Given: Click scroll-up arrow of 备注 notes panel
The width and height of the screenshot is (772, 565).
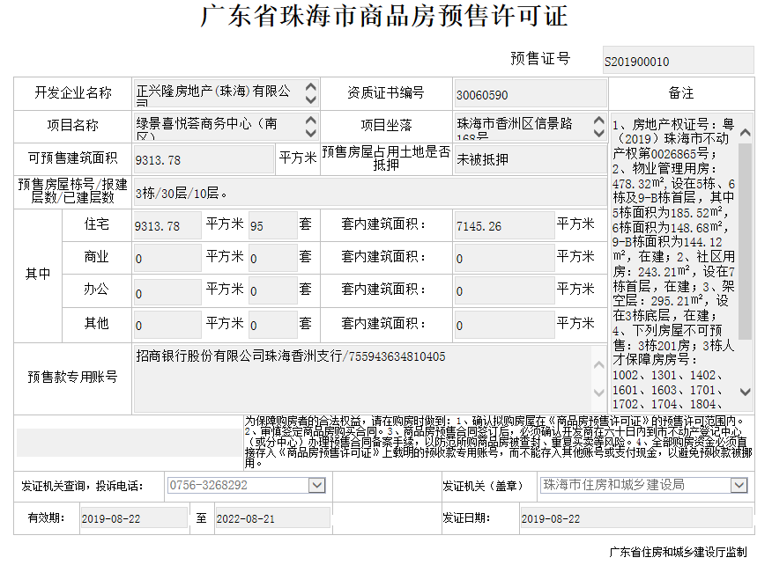Looking at the screenshot, I should point(745,133).
